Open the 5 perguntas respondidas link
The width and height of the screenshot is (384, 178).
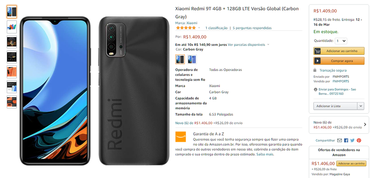(252, 28)
